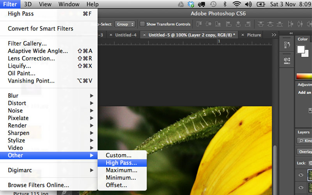Click Align top edges icon

click(199, 24)
